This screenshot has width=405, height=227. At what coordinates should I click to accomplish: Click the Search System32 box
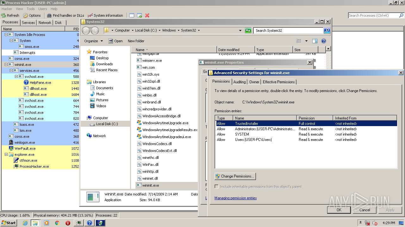tap(288, 31)
